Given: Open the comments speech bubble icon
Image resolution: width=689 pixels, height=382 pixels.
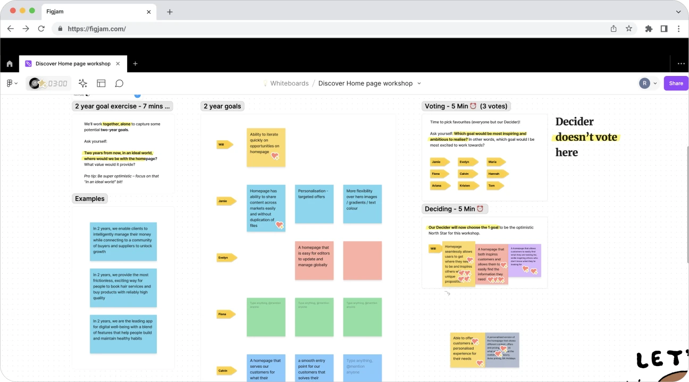Looking at the screenshot, I should (x=119, y=83).
